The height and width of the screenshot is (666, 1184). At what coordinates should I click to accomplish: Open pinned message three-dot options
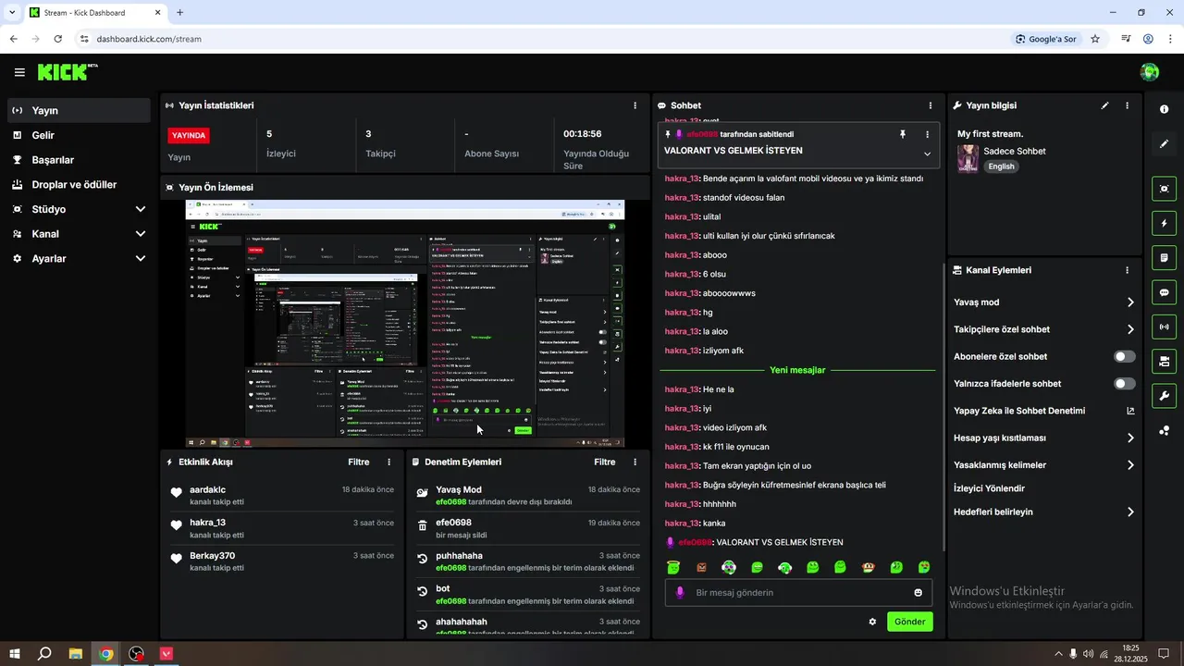927,134
